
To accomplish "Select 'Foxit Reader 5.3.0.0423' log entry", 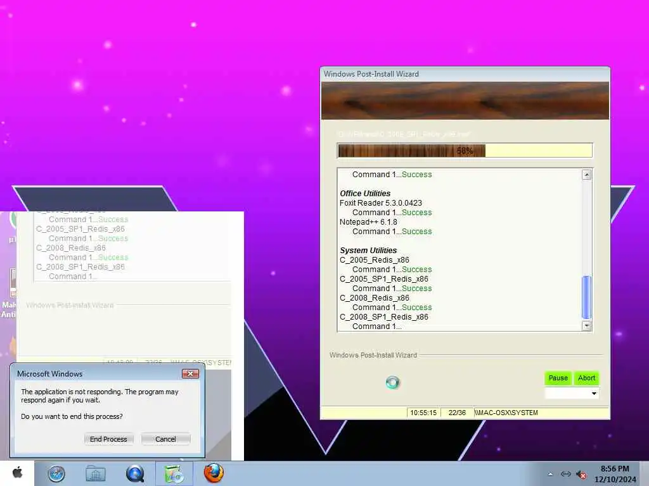I will [x=380, y=203].
